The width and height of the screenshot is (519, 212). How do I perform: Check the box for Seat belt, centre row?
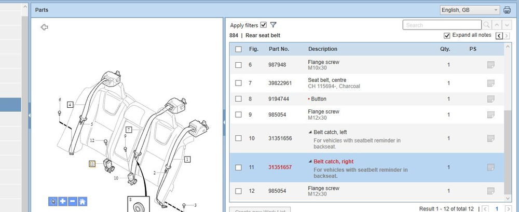(238, 83)
